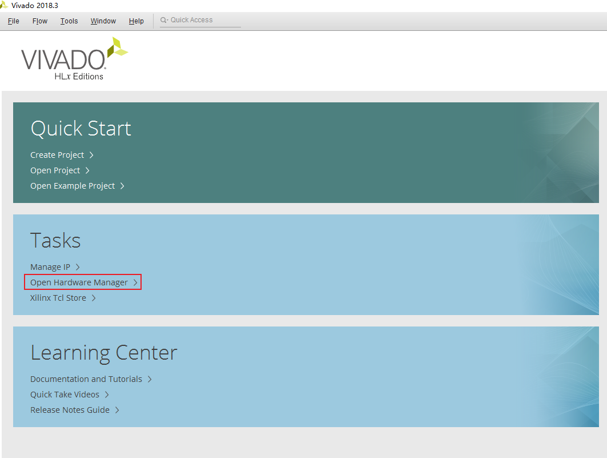Open the Help menu

pos(136,21)
